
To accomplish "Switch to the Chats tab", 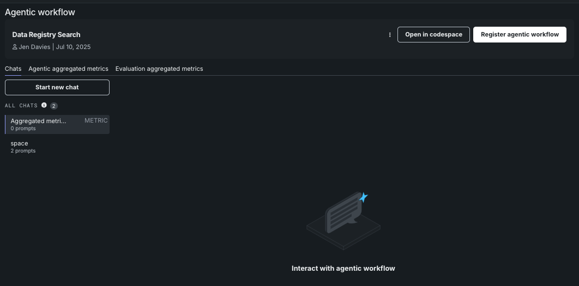I will click(x=13, y=69).
